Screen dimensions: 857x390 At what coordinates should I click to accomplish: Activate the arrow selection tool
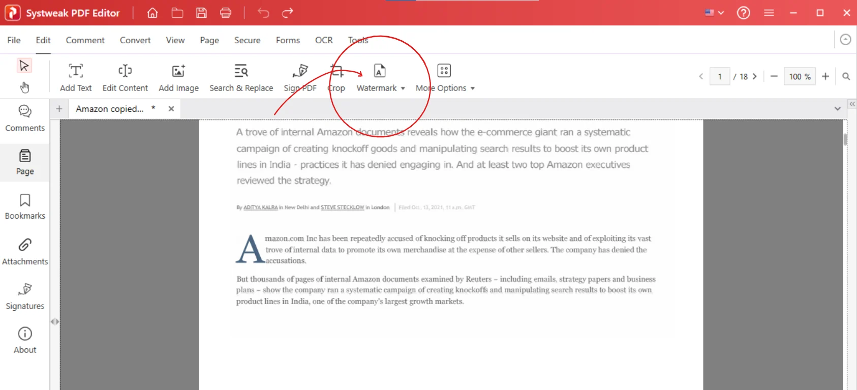24,66
